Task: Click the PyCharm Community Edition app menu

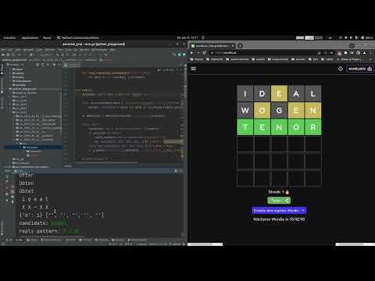Action: 78,37
